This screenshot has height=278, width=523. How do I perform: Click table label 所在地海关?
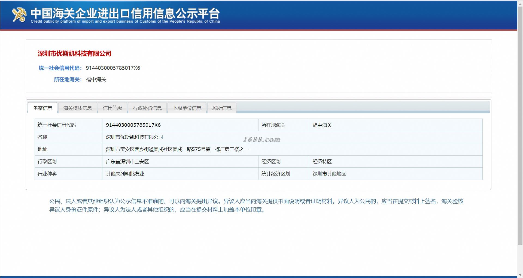click(273, 125)
